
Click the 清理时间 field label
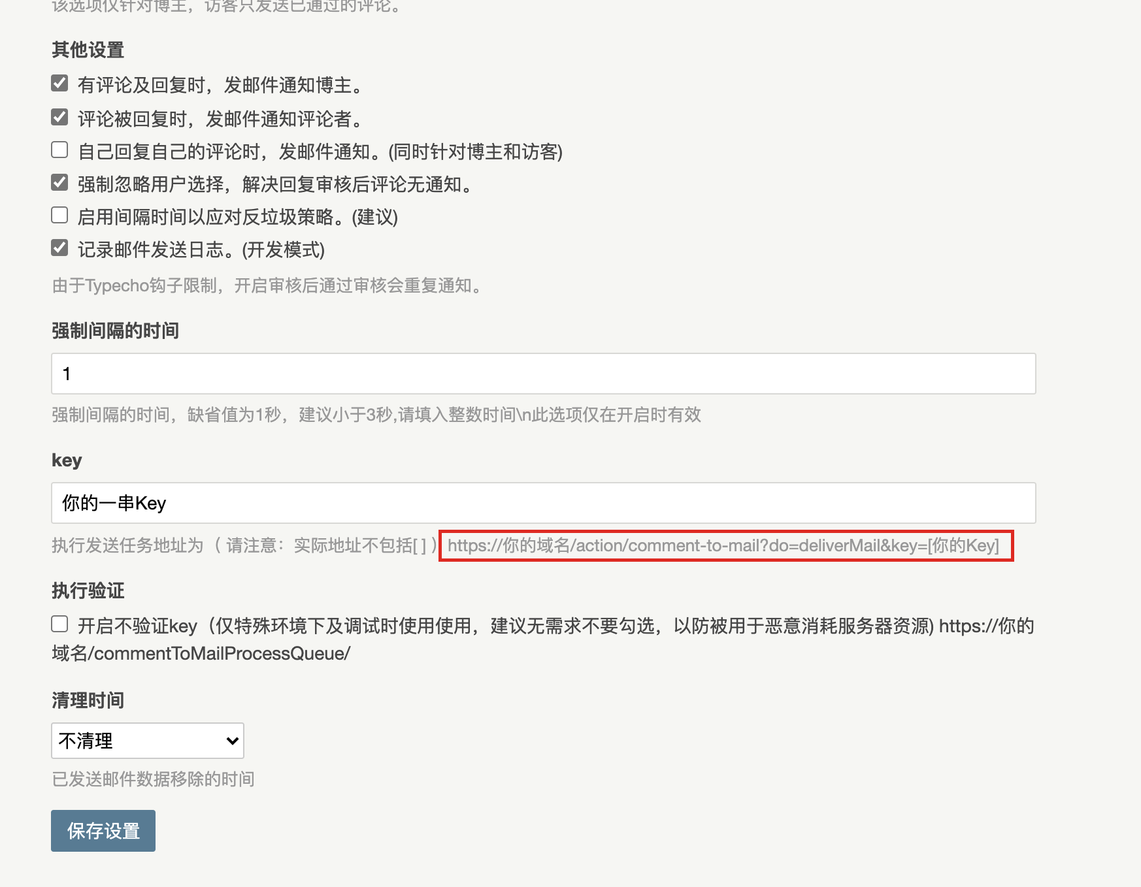pos(88,700)
